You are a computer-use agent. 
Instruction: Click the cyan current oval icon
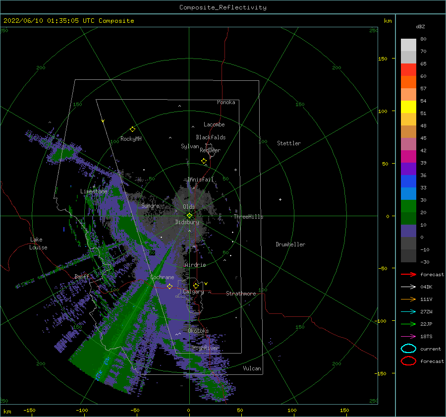coord(408,349)
